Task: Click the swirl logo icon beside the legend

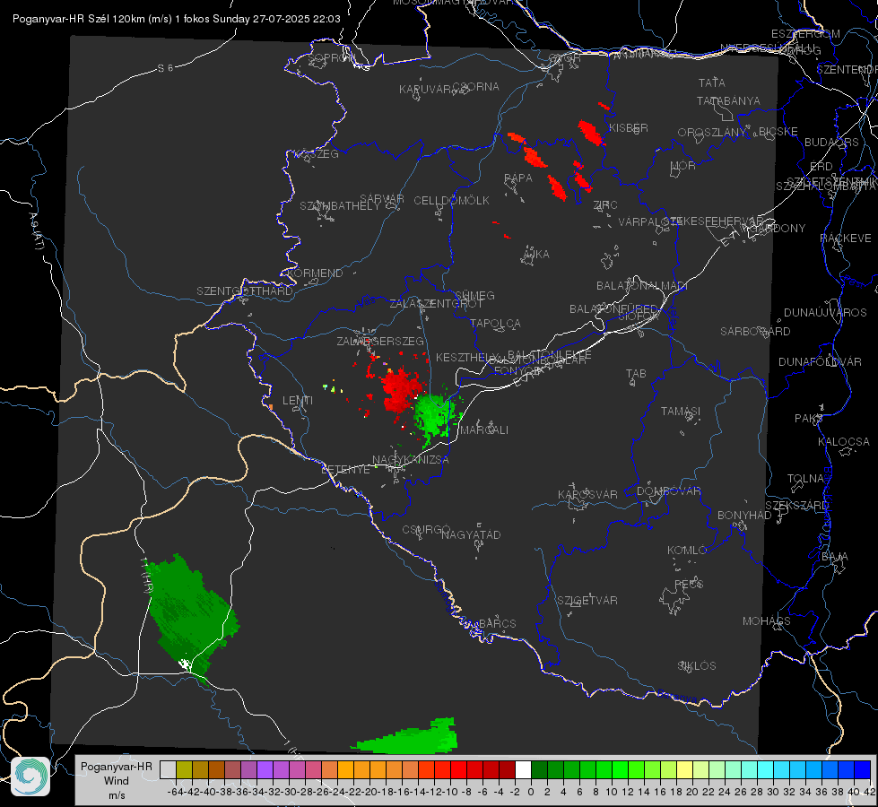Action: pos(30,777)
